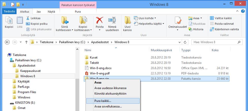Choose Kiinnitä aloitusnäyttöön
The image size is (248, 111).
(x=113, y=94)
